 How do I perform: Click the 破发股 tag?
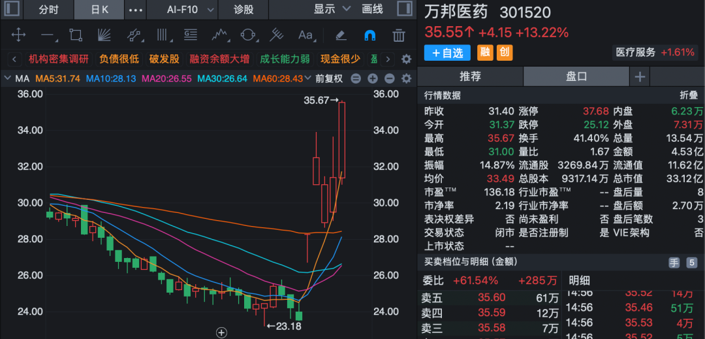point(164,59)
